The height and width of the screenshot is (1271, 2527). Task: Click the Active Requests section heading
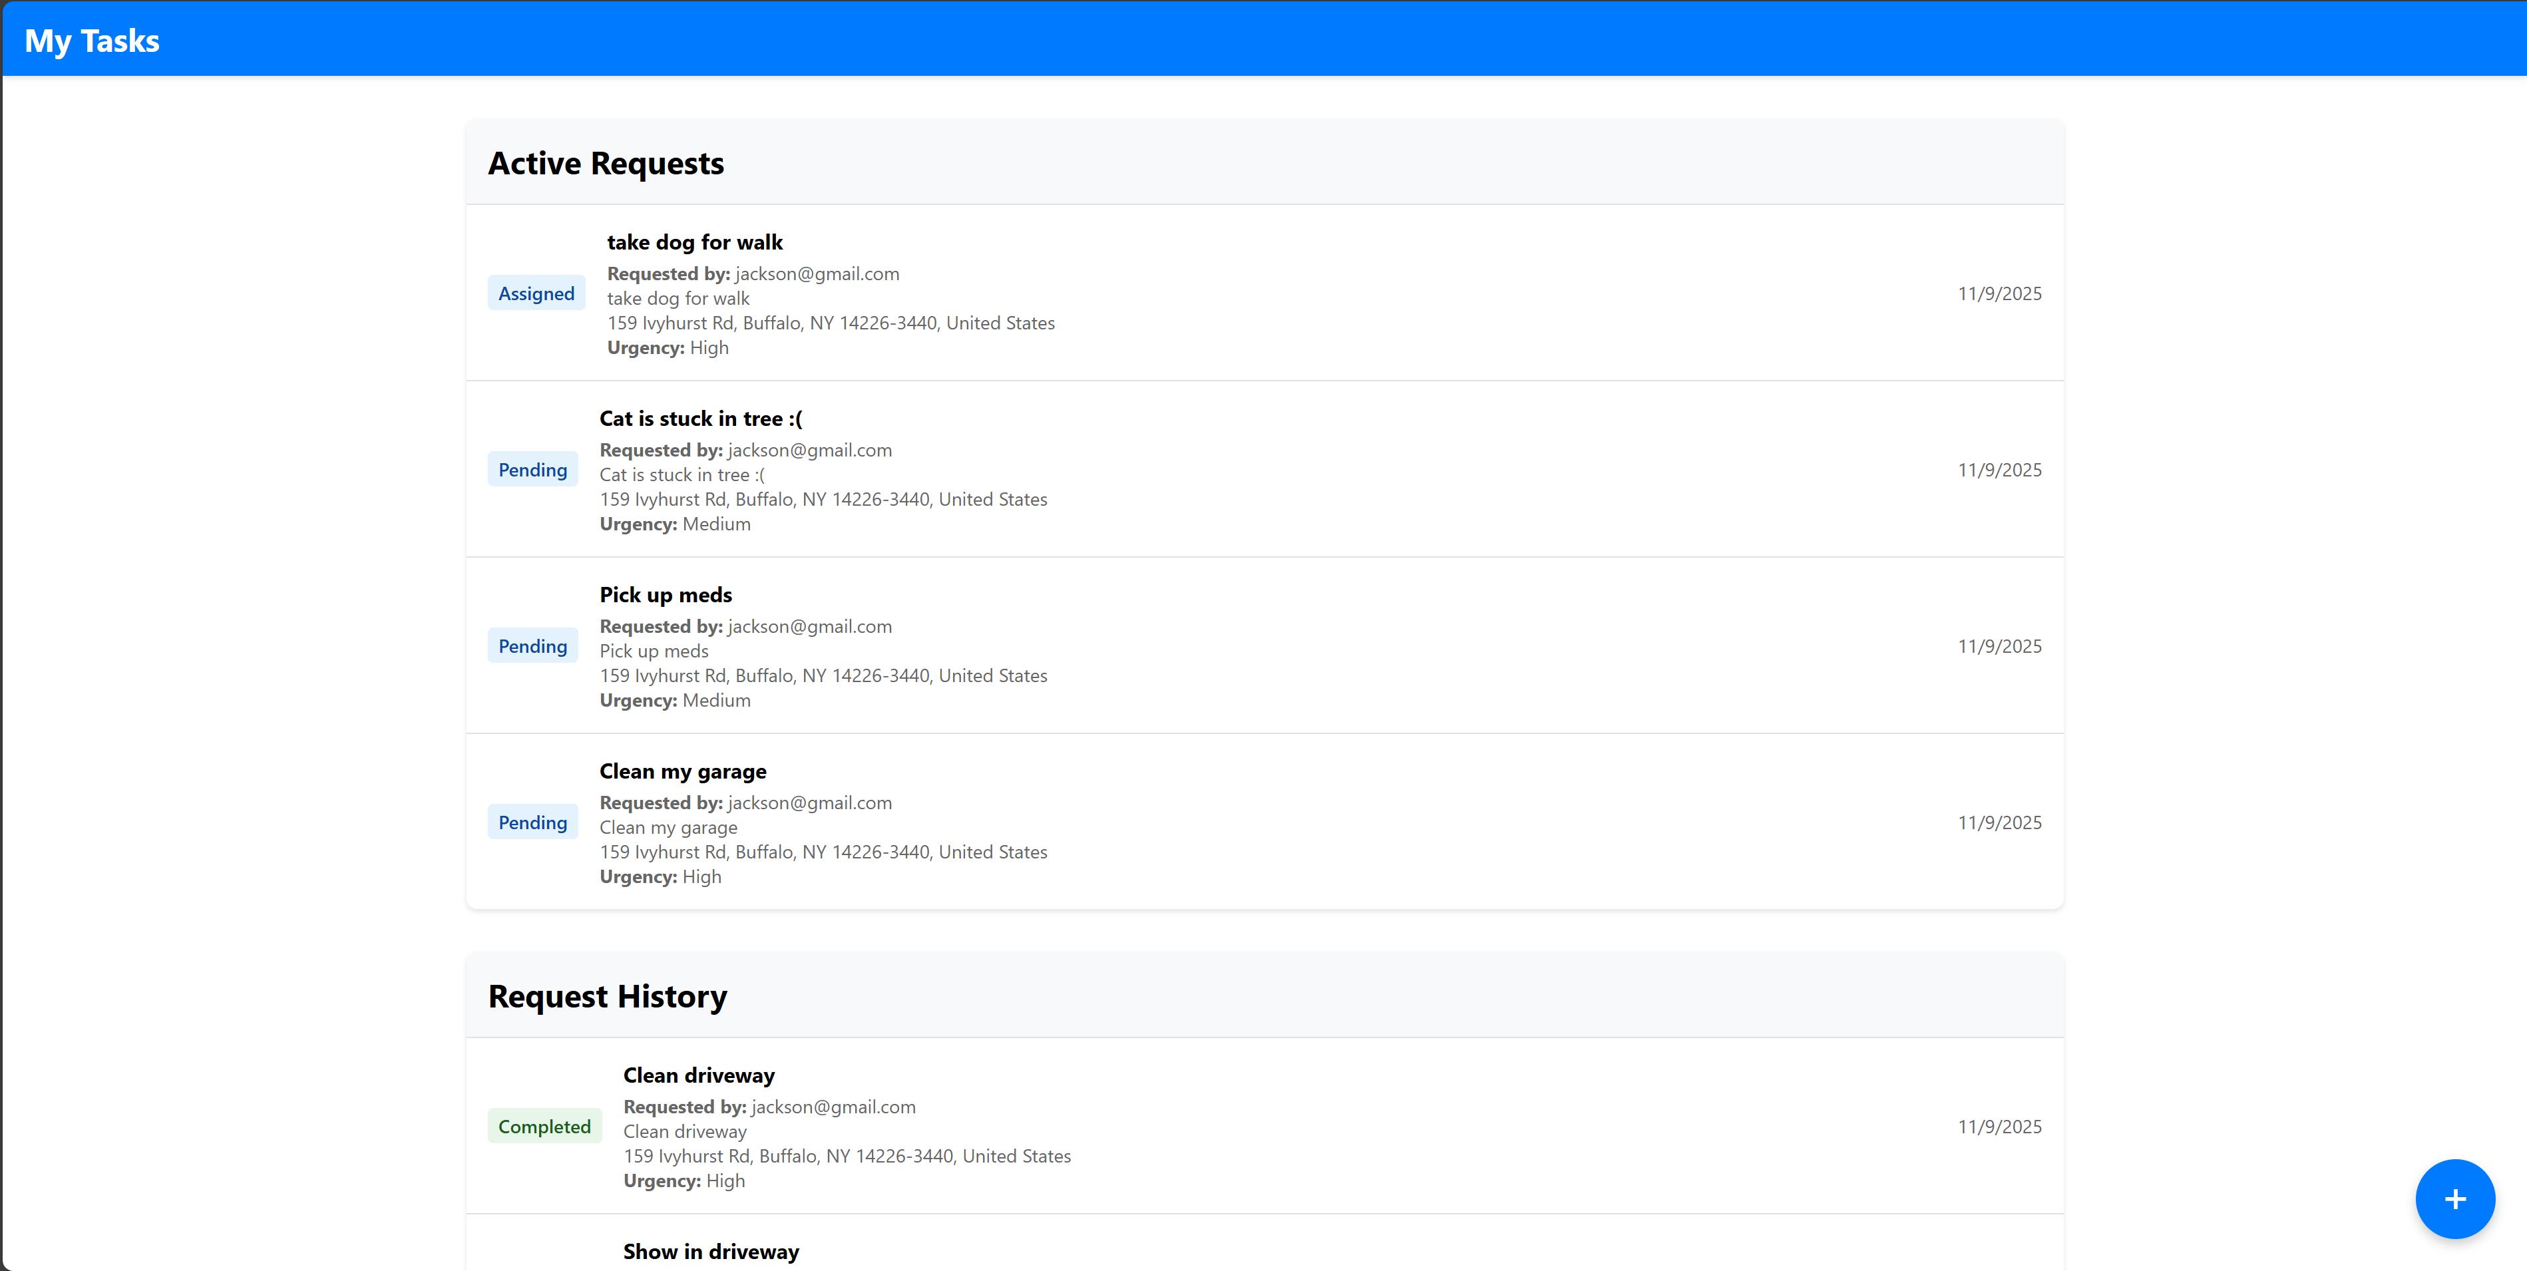point(605,164)
